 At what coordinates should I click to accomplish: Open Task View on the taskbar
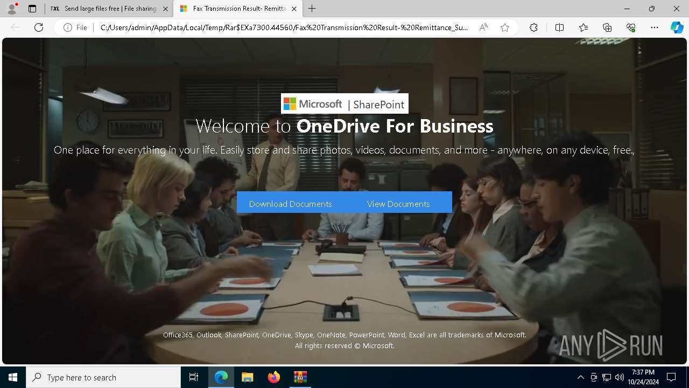coord(194,377)
